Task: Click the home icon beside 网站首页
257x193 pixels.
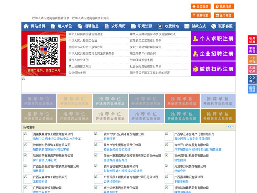Action: 26,26
